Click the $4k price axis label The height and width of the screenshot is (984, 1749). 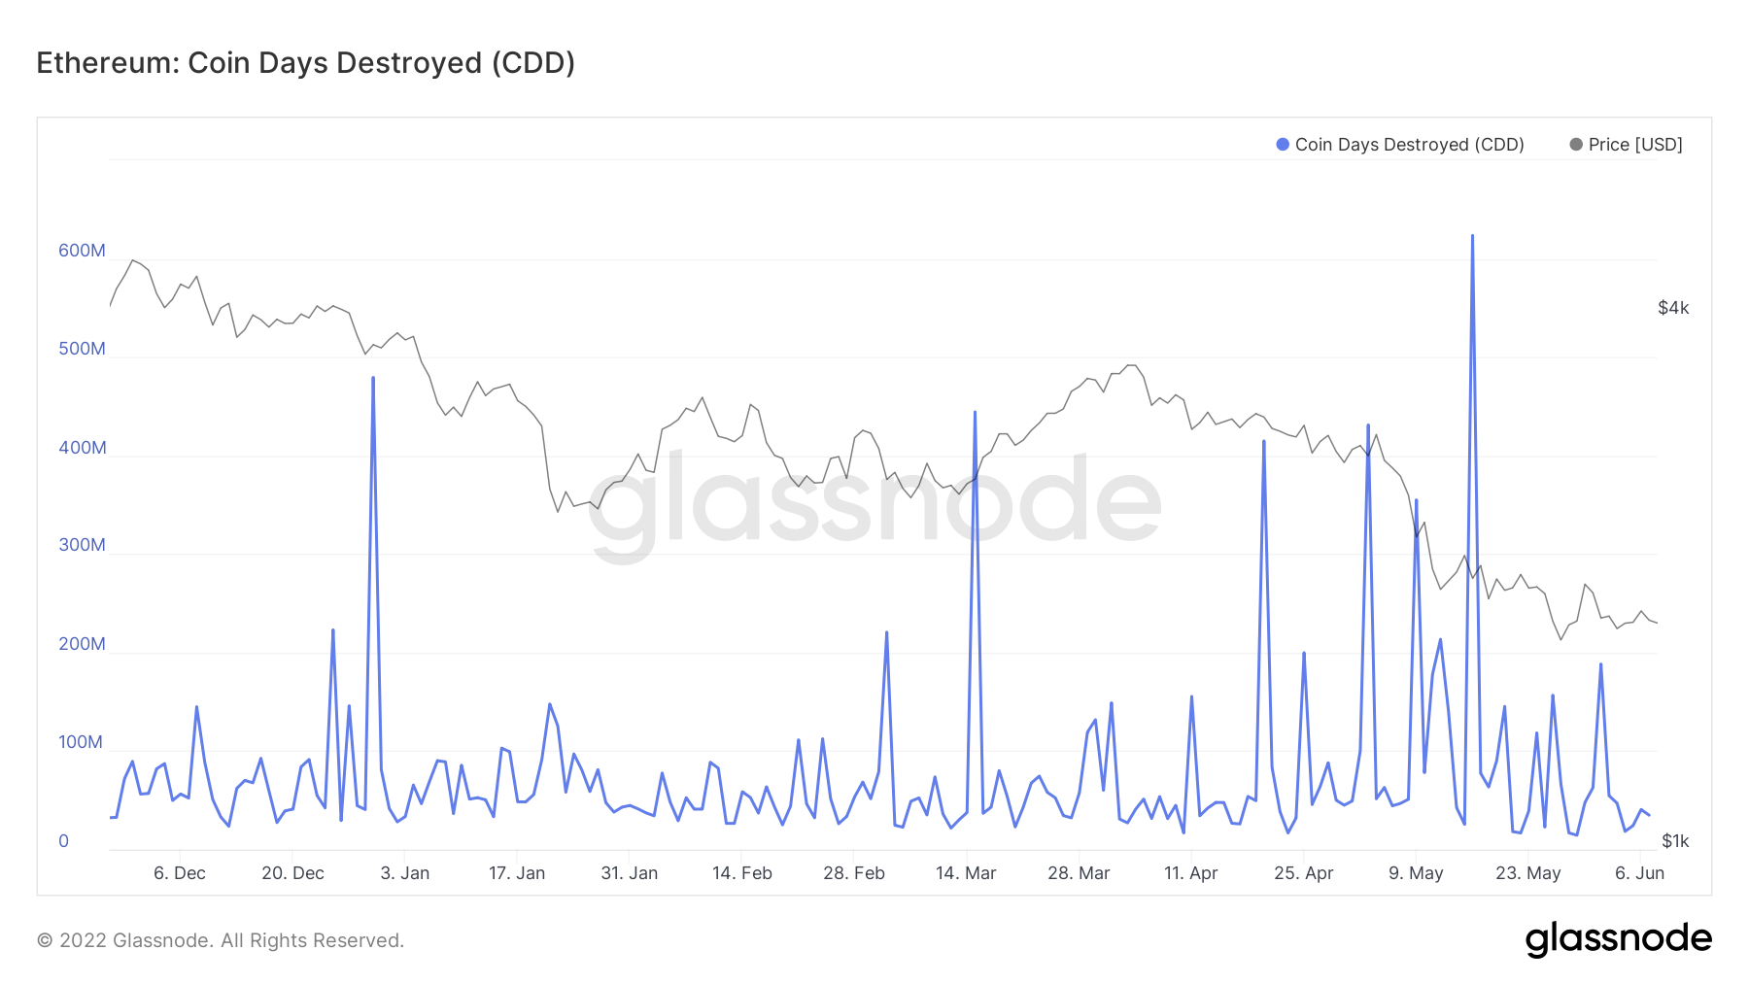point(1673,308)
